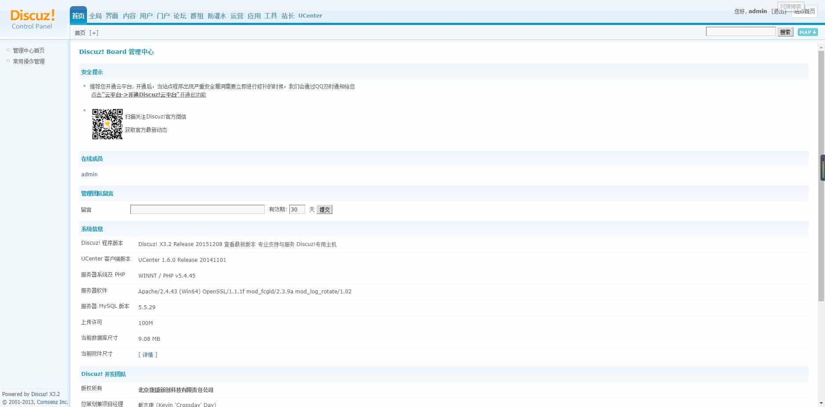Image resolution: width=825 pixels, height=407 pixels.
Task: Click the 有效期 days input field
Action: 297,210
